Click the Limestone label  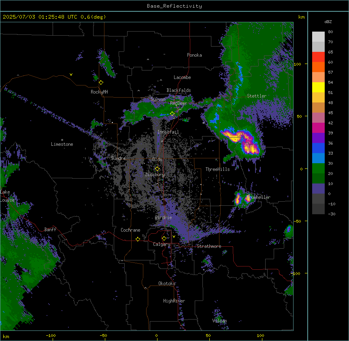62,144
